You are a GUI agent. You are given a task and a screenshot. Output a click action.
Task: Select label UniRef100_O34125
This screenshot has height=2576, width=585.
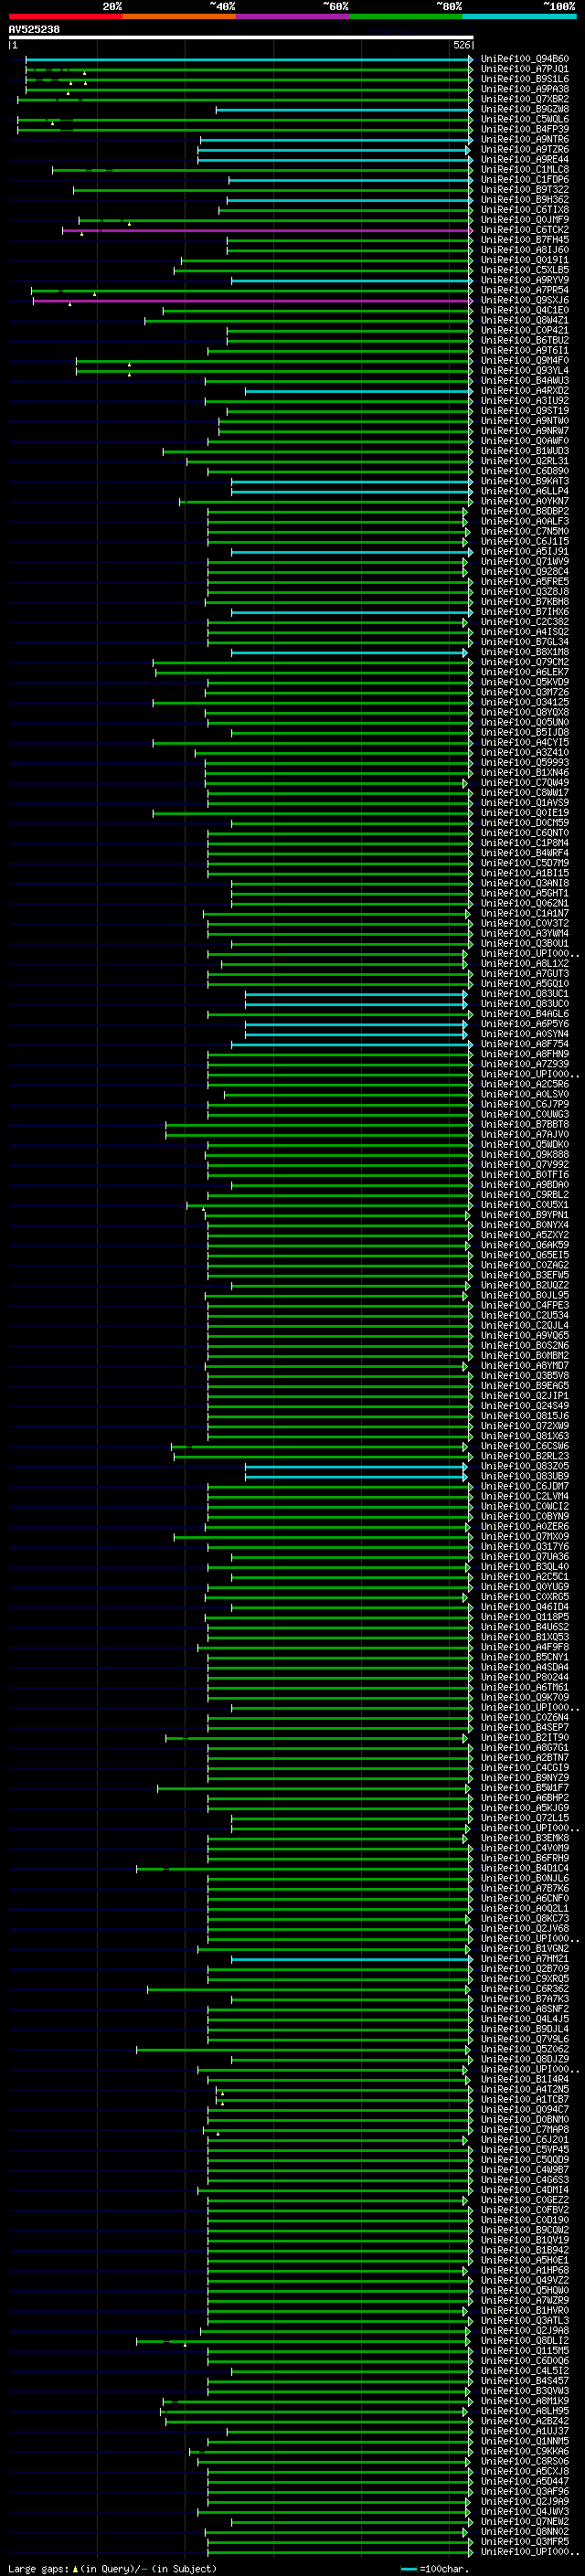(525, 702)
